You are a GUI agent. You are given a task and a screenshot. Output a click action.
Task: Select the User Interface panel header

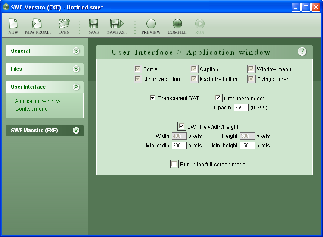click(x=45, y=87)
